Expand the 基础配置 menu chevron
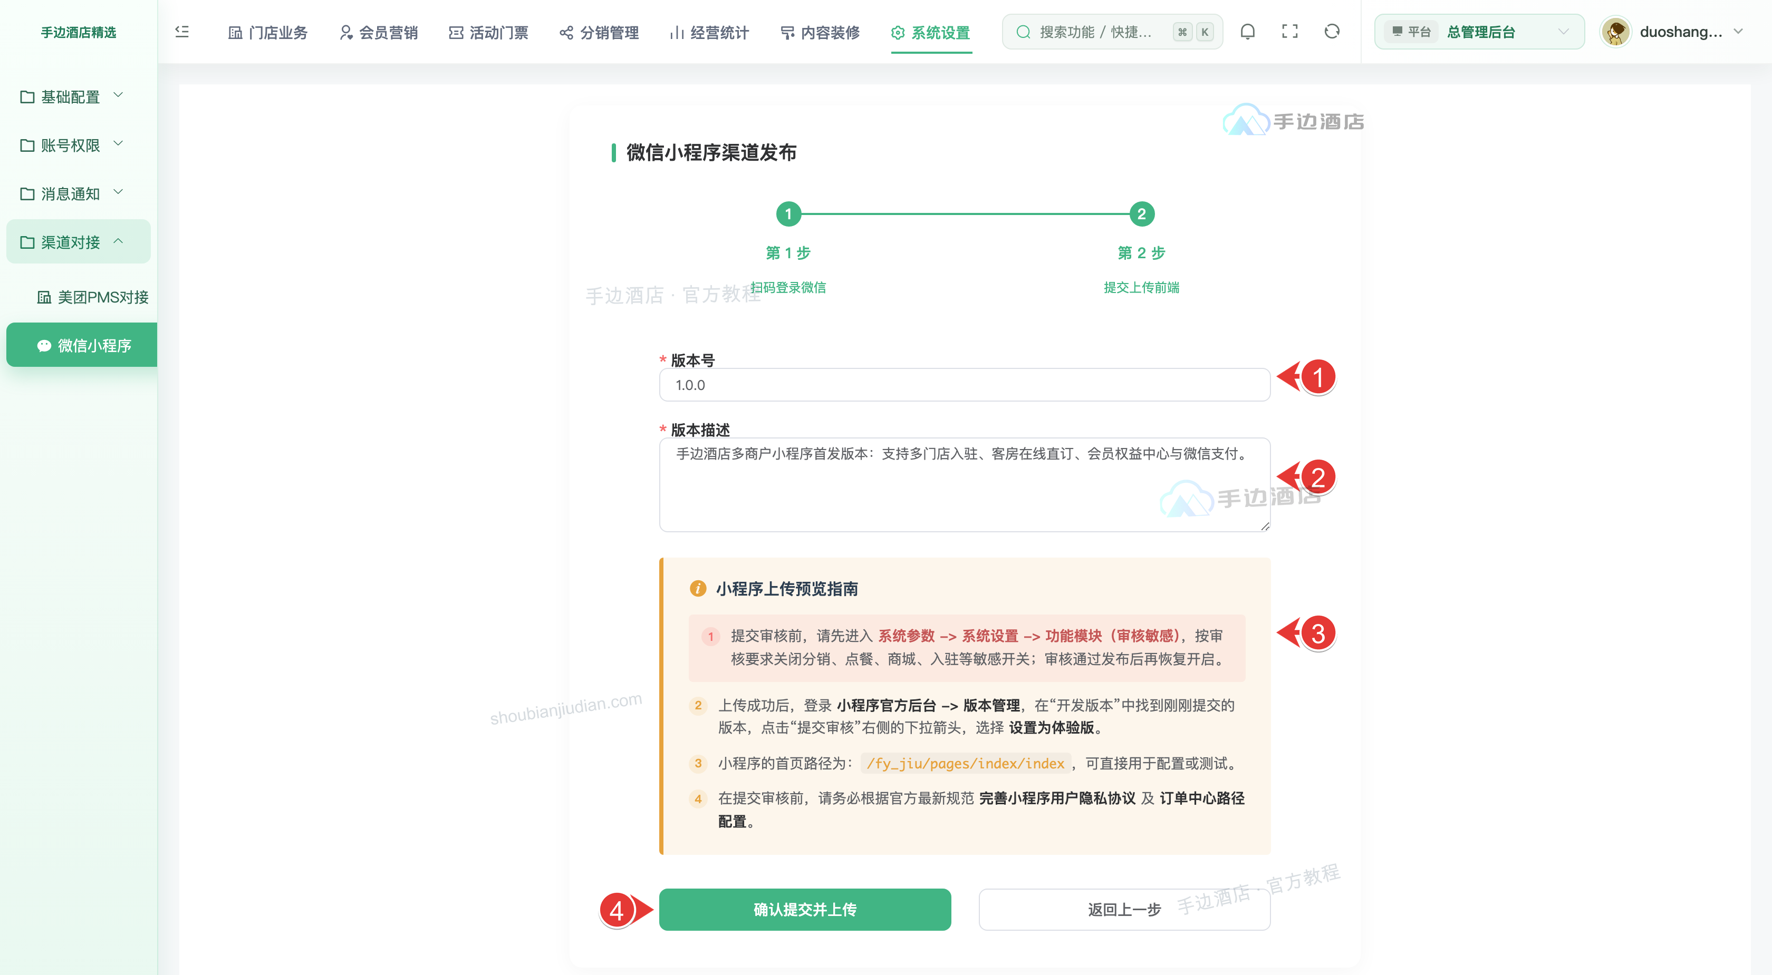Screen dimensions: 1772x975 pyautogui.click(x=118, y=95)
